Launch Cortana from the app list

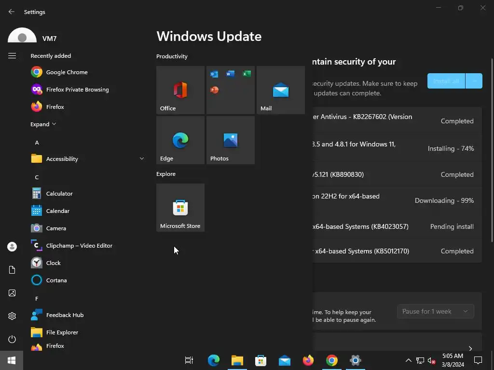pos(87,280)
